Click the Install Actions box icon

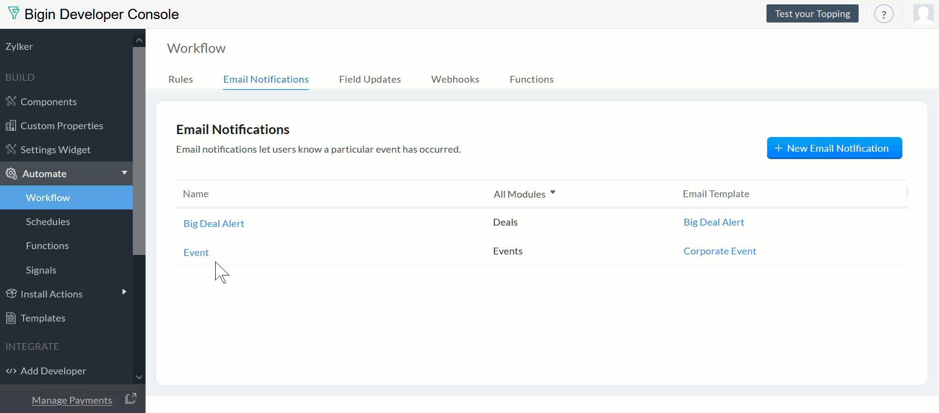11,294
